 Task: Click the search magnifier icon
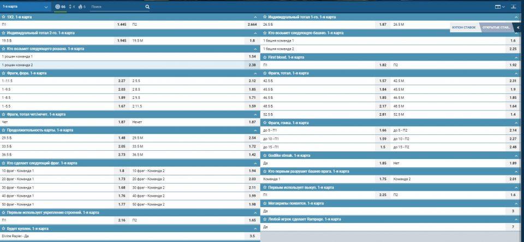[x=147, y=7]
